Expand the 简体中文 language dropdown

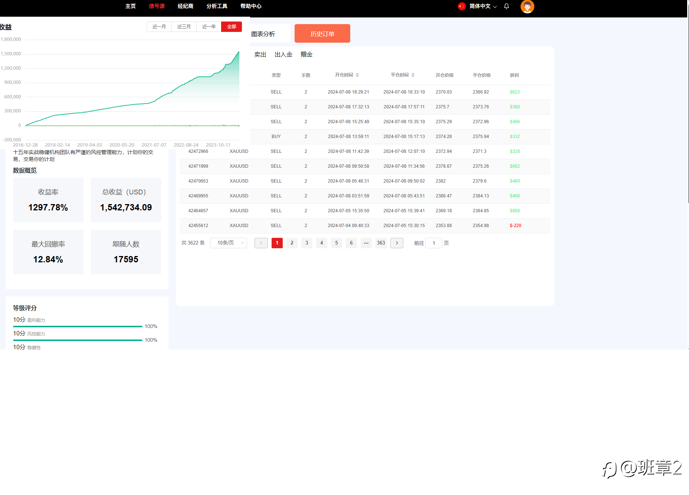[483, 6]
